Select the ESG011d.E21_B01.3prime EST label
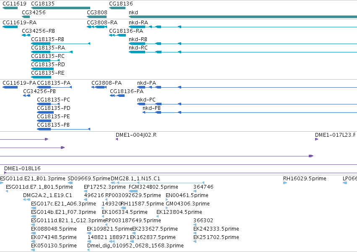Image resolution: width=357 pixels, height=252 pixels. click(x=33, y=179)
